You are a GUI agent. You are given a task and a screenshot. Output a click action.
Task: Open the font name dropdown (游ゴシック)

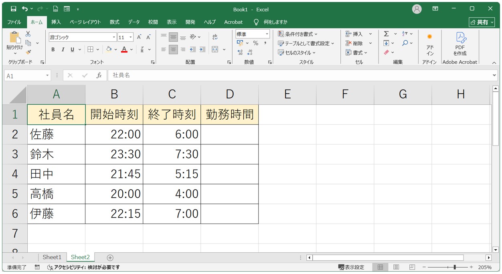click(x=114, y=37)
